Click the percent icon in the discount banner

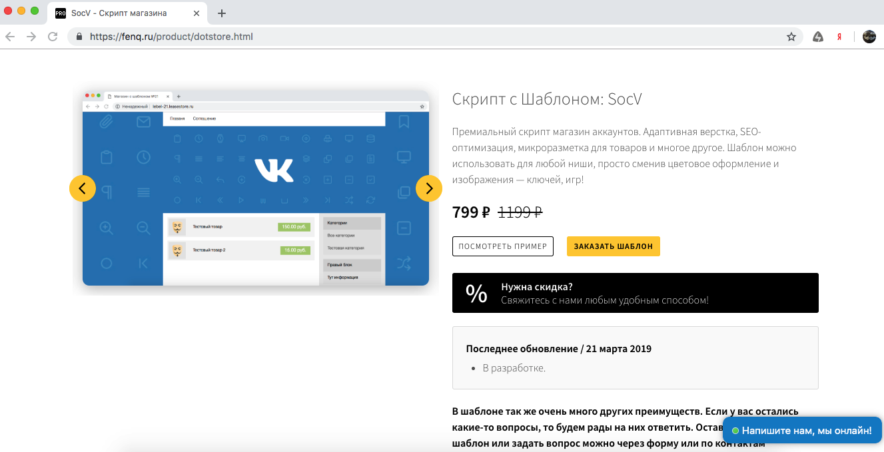tap(476, 293)
